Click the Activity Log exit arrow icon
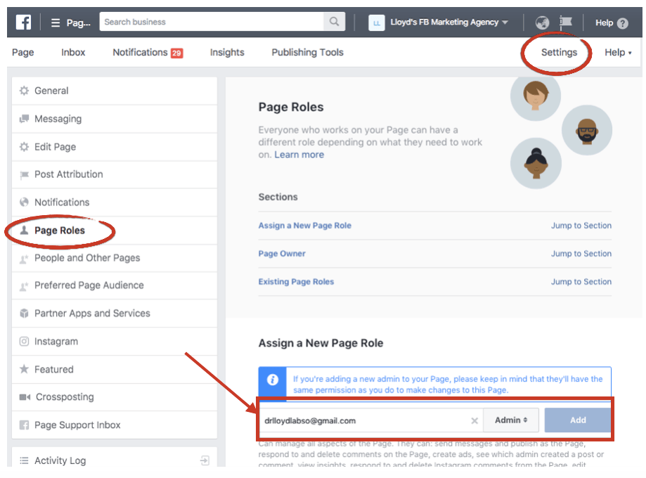This screenshot has width=646, height=478. point(205,460)
